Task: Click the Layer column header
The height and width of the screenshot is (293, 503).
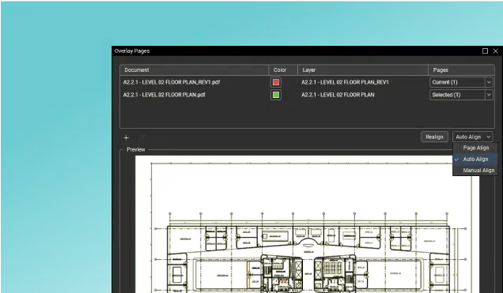Action: pos(363,70)
